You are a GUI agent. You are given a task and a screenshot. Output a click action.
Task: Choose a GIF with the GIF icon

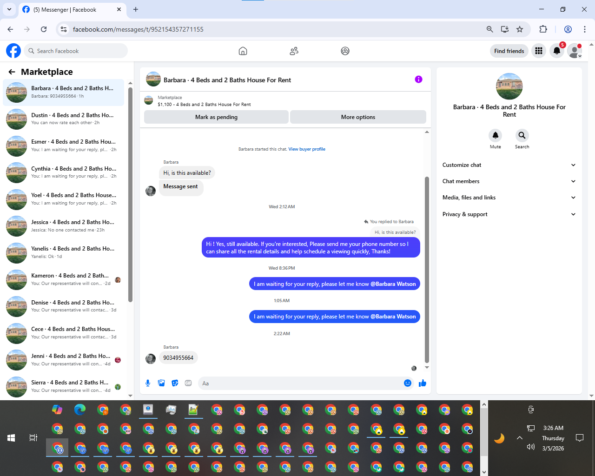click(188, 383)
